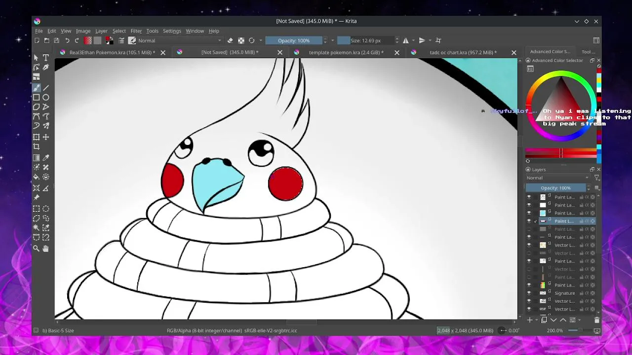Select the Calligraphy tool
The width and height of the screenshot is (632, 355).
click(46, 67)
